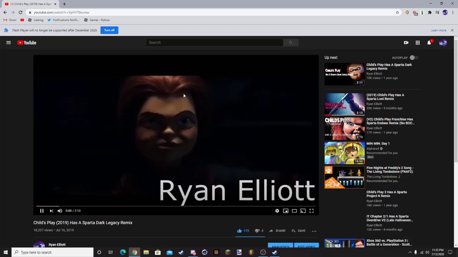Focus the YouTube search box
Image resolution: width=458 pixels, height=257 pixels.
[215, 42]
